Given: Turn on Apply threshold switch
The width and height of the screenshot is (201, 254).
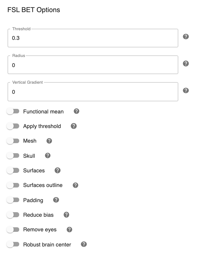Looking at the screenshot, I should pos(13,126).
